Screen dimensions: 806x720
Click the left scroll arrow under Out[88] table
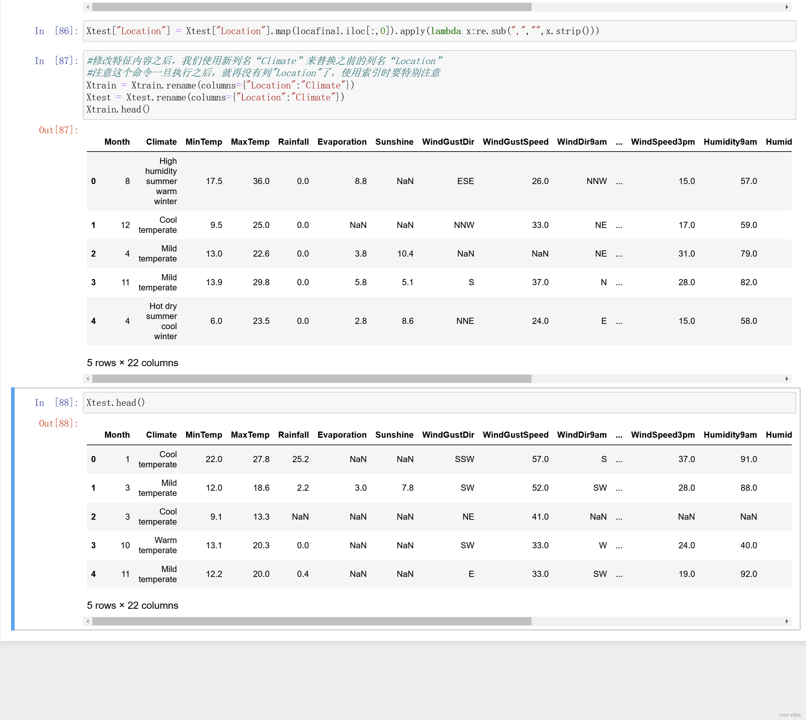[87, 621]
